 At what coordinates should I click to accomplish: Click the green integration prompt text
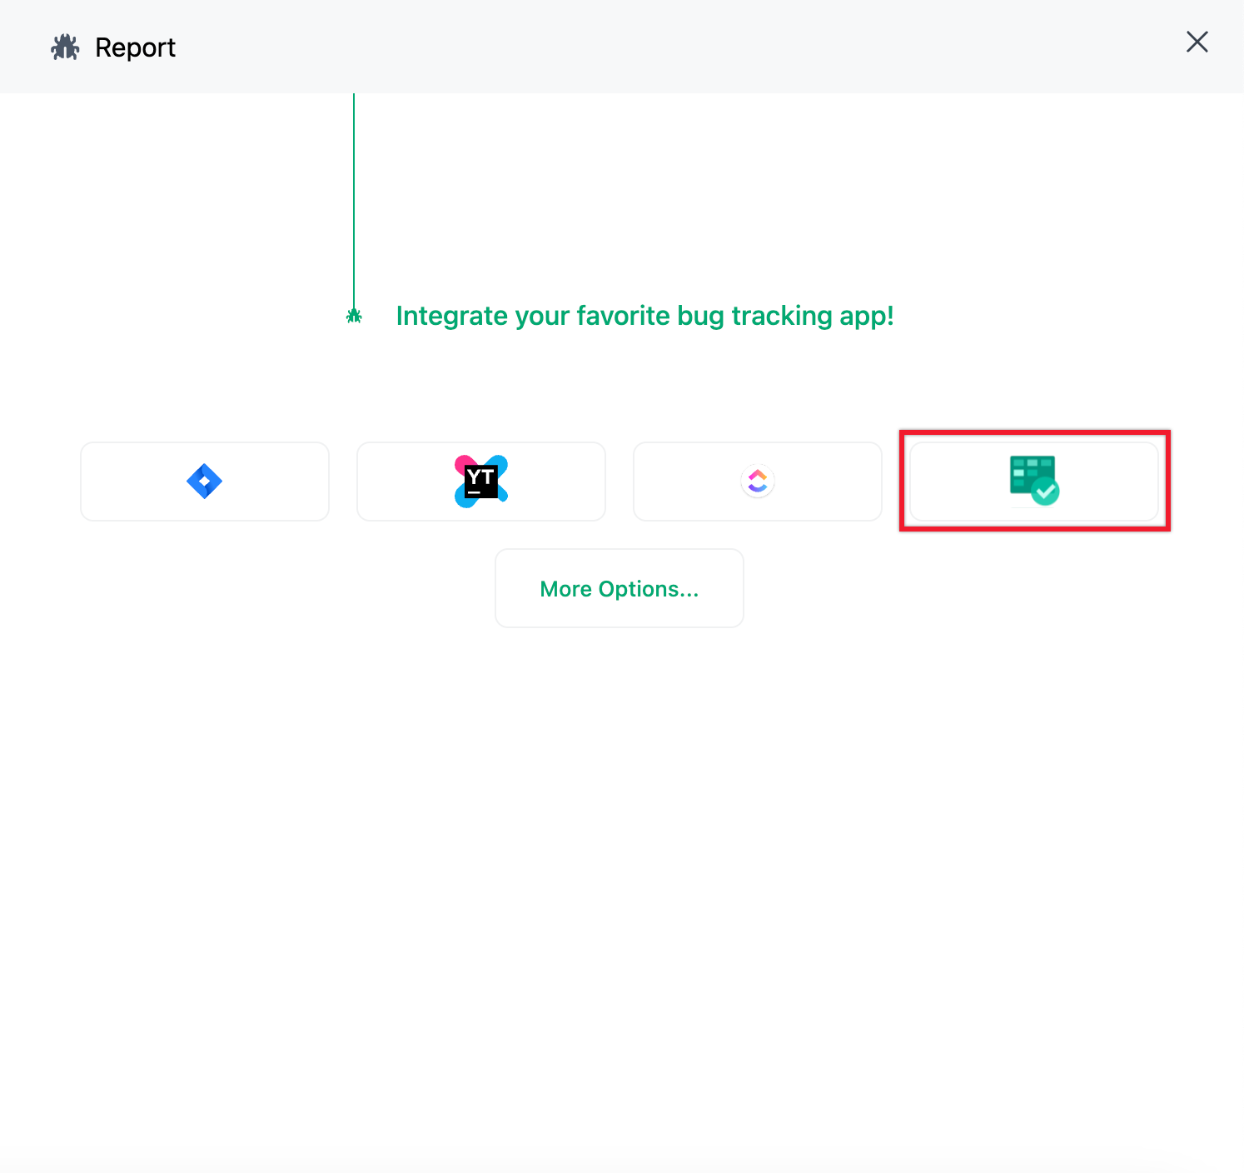[645, 316]
